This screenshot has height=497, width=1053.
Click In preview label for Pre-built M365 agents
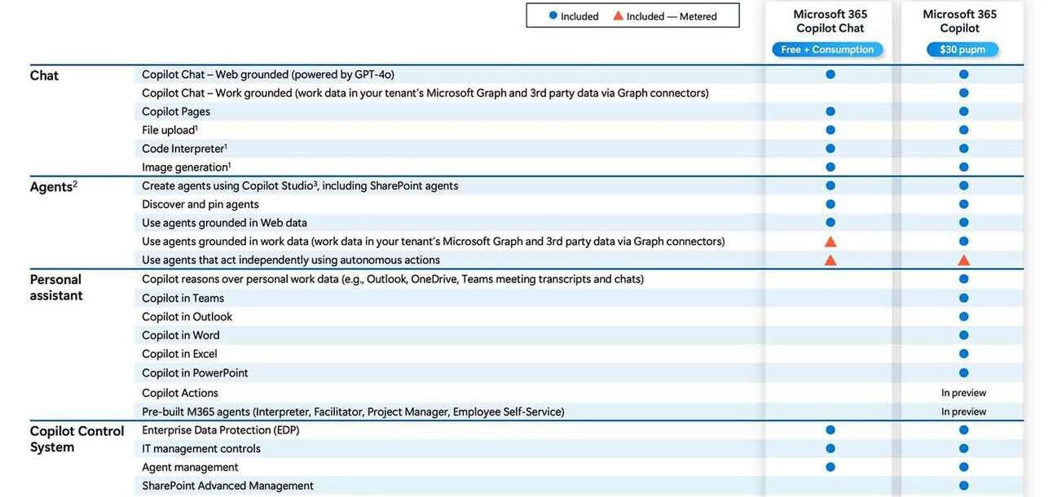(x=963, y=412)
